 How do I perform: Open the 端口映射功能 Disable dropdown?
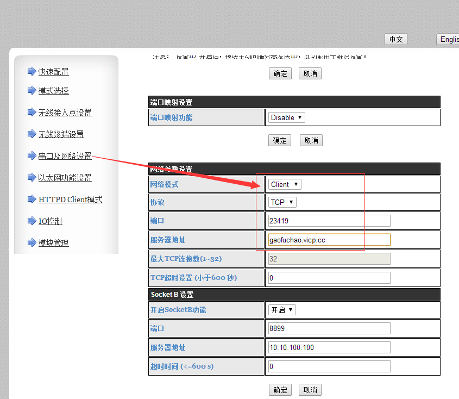pyautogui.click(x=286, y=117)
